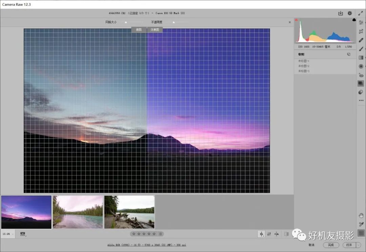Image resolution: width=366 pixels, height=252 pixels.
Task: Close the grid overlay options bar
Action: [290, 22]
